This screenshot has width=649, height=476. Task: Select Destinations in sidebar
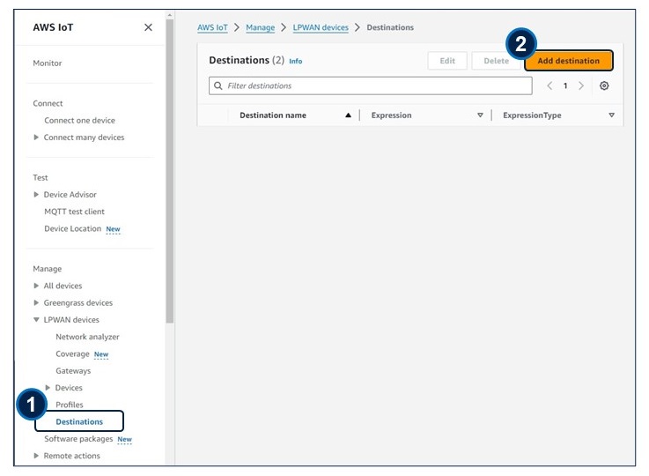pos(79,421)
